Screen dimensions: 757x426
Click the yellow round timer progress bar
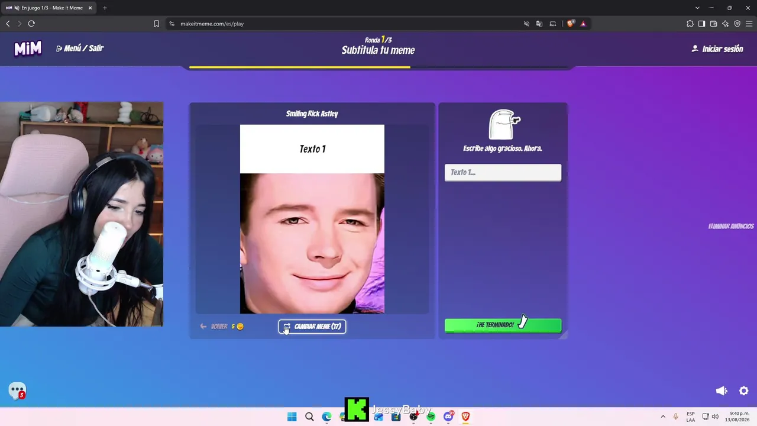click(x=299, y=67)
